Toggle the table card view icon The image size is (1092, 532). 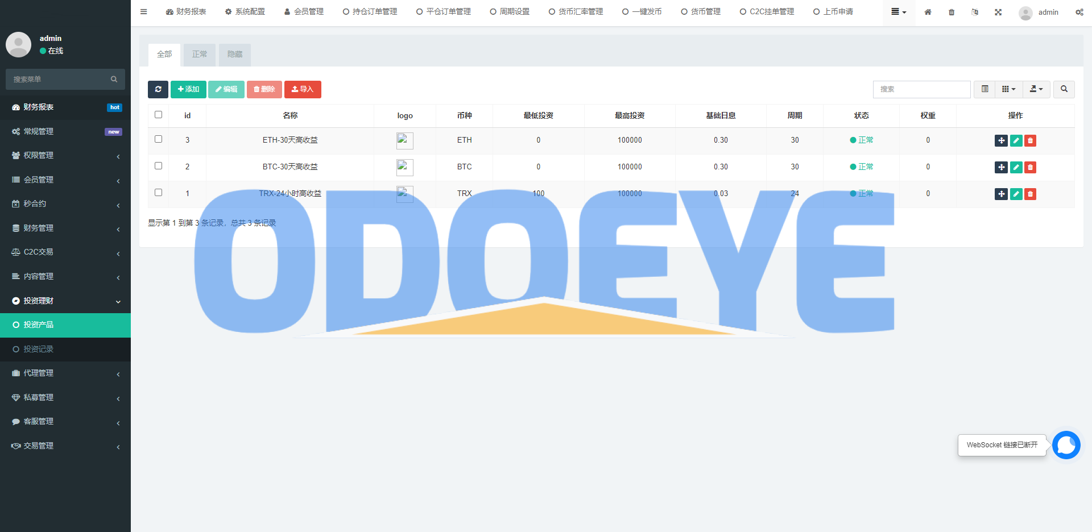pos(985,89)
